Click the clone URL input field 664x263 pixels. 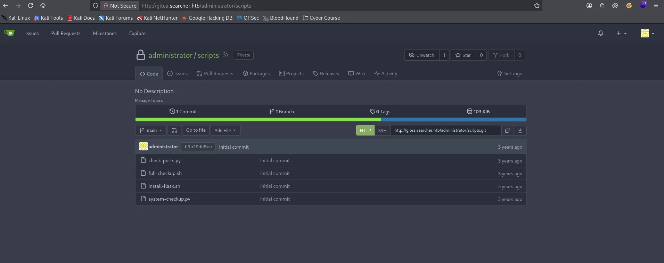click(445, 130)
